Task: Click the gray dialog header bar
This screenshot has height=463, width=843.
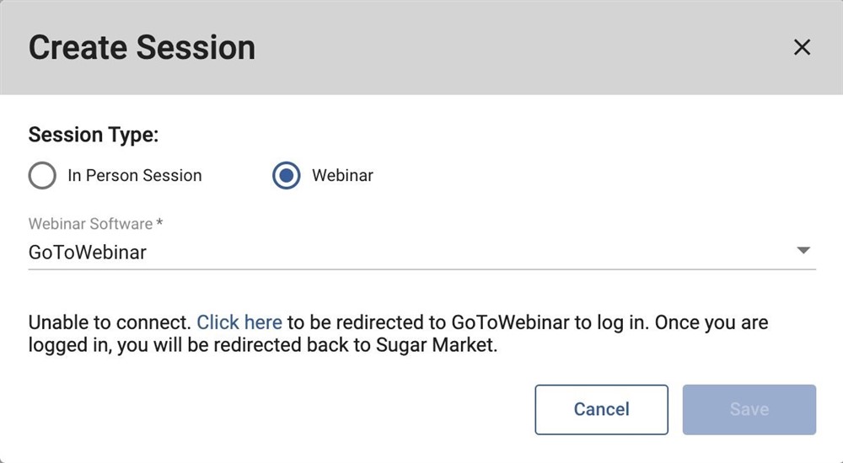Action: tap(506, 47)
